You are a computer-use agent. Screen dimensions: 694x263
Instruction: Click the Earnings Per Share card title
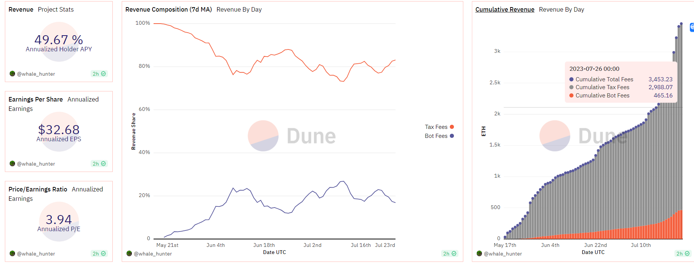point(36,99)
